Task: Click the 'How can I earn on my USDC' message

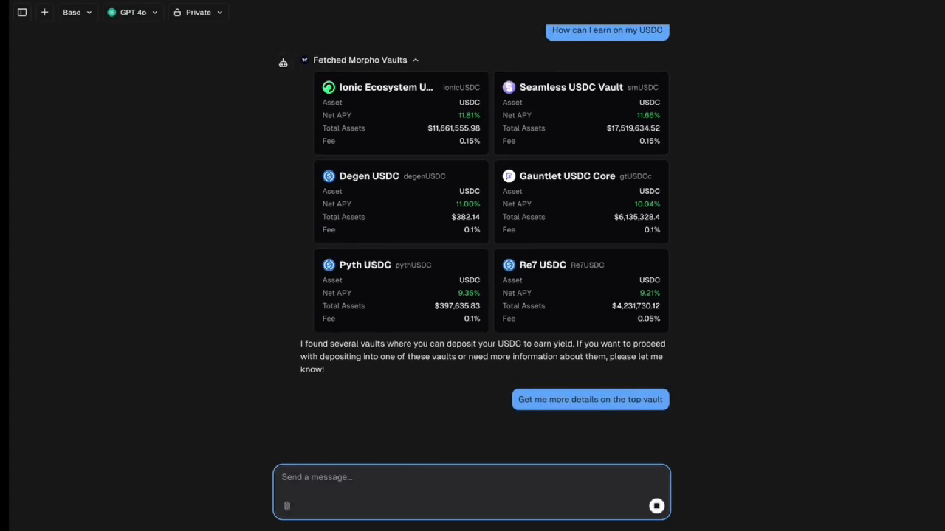Action: click(x=608, y=30)
